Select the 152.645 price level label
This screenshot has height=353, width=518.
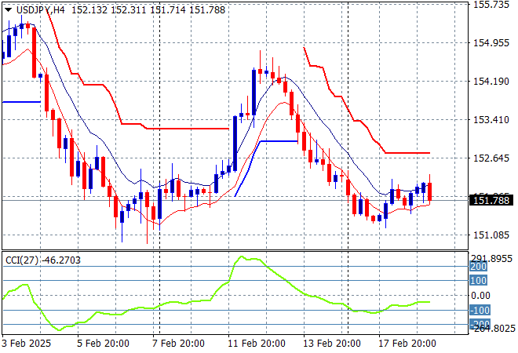[x=494, y=158]
